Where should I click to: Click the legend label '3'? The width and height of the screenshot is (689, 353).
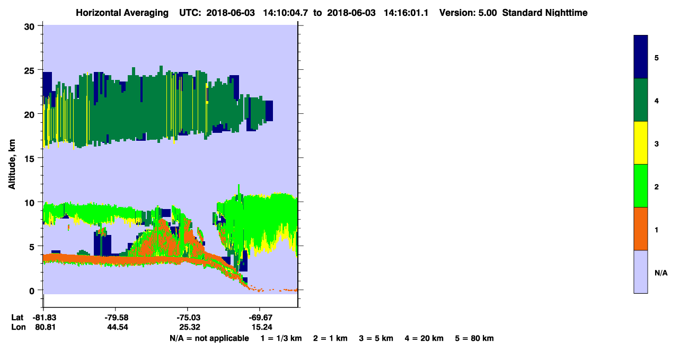pyautogui.click(x=657, y=143)
